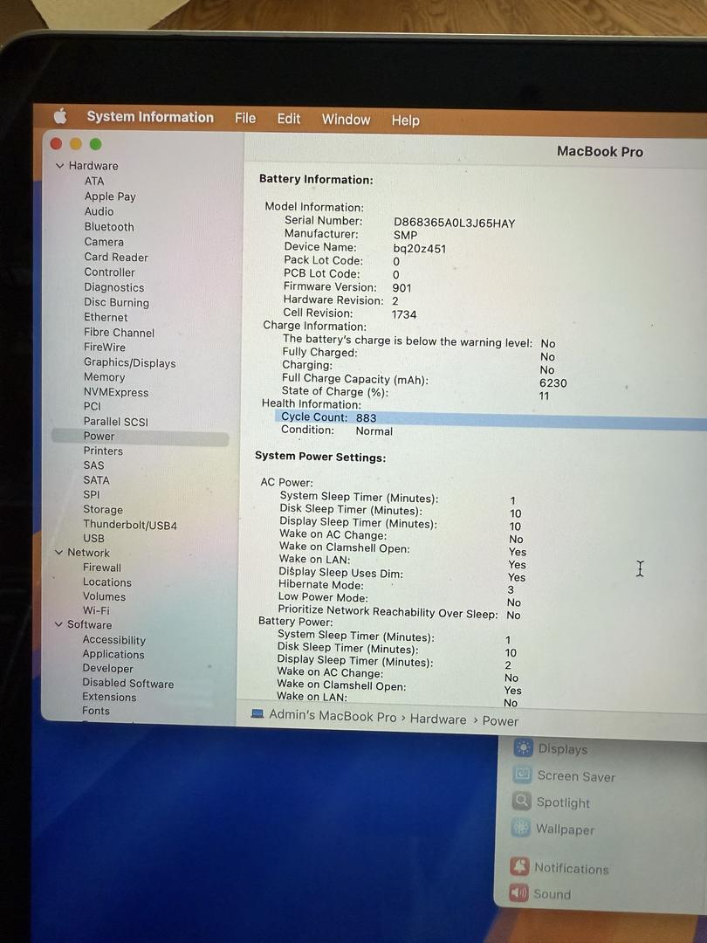Select FireWire in the sidebar
The image size is (707, 943).
[105, 347]
